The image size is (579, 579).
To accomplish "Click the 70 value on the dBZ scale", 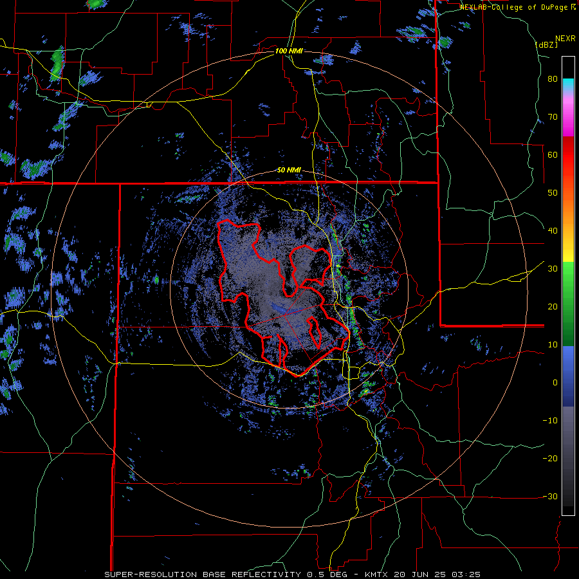I will (x=553, y=117).
